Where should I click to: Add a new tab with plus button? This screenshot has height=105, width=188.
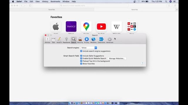[x=177, y=10]
